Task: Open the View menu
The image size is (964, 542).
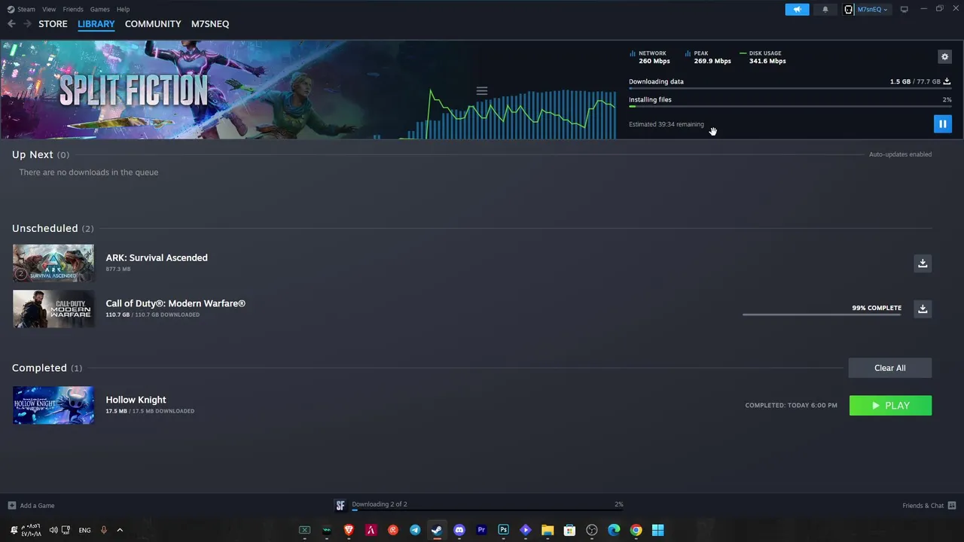Action: pos(49,9)
